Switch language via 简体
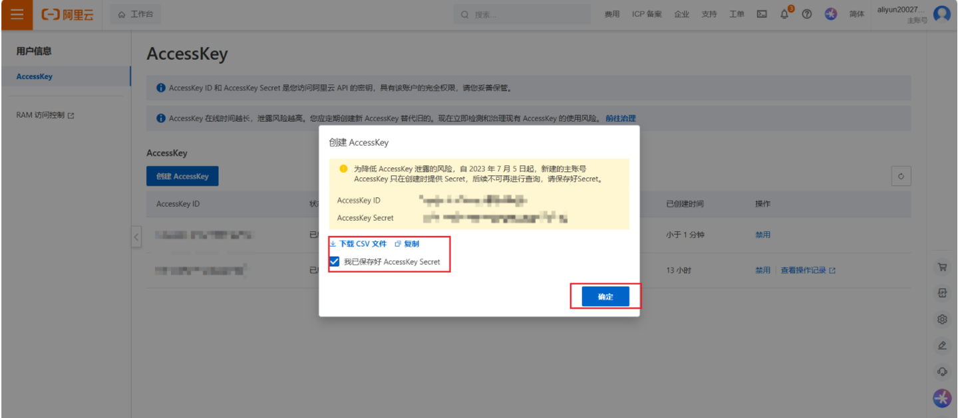 857,15
